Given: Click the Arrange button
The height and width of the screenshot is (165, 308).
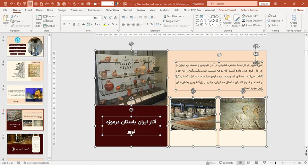Looking at the screenshot, I should [227, 21].
